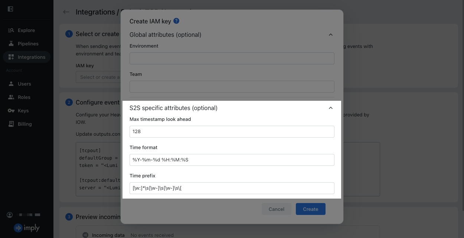The image size is (464, 238).
Task: Open the account avatar icon at bottom
Action: click(x=10, y=215)
